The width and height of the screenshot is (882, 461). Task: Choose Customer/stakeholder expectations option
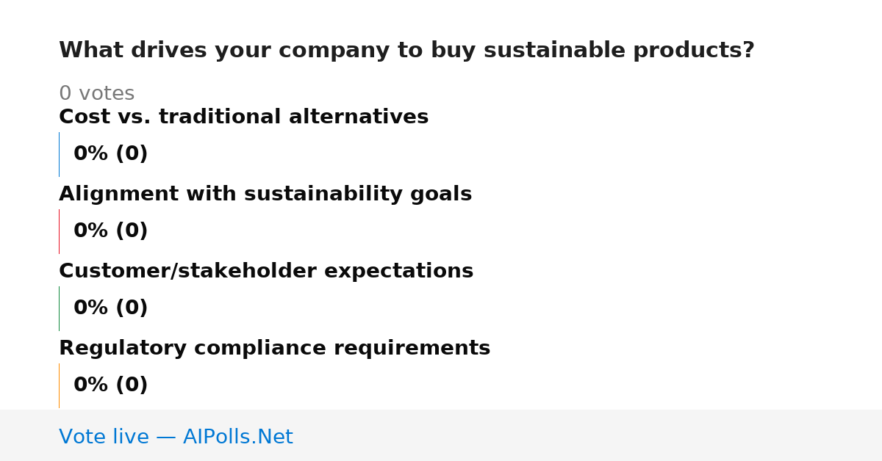266,271
